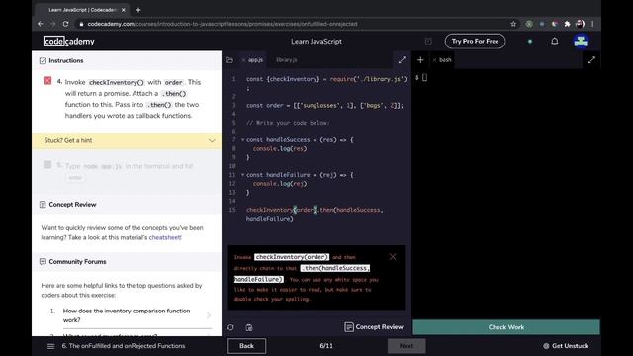This screenshot has height=356, width=633.
Task: Click the Chrome profile icon in toolbar
Action: click(x=580, y=24)
